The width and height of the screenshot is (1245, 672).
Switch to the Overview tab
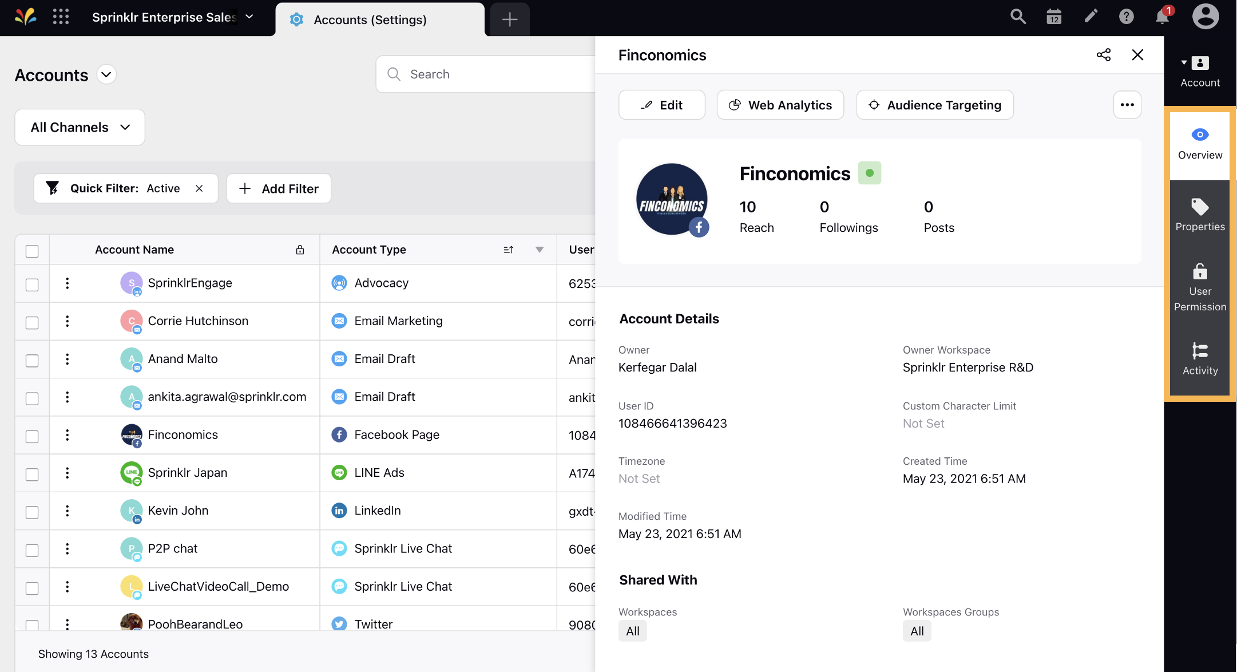click(x=1200, y=145)
